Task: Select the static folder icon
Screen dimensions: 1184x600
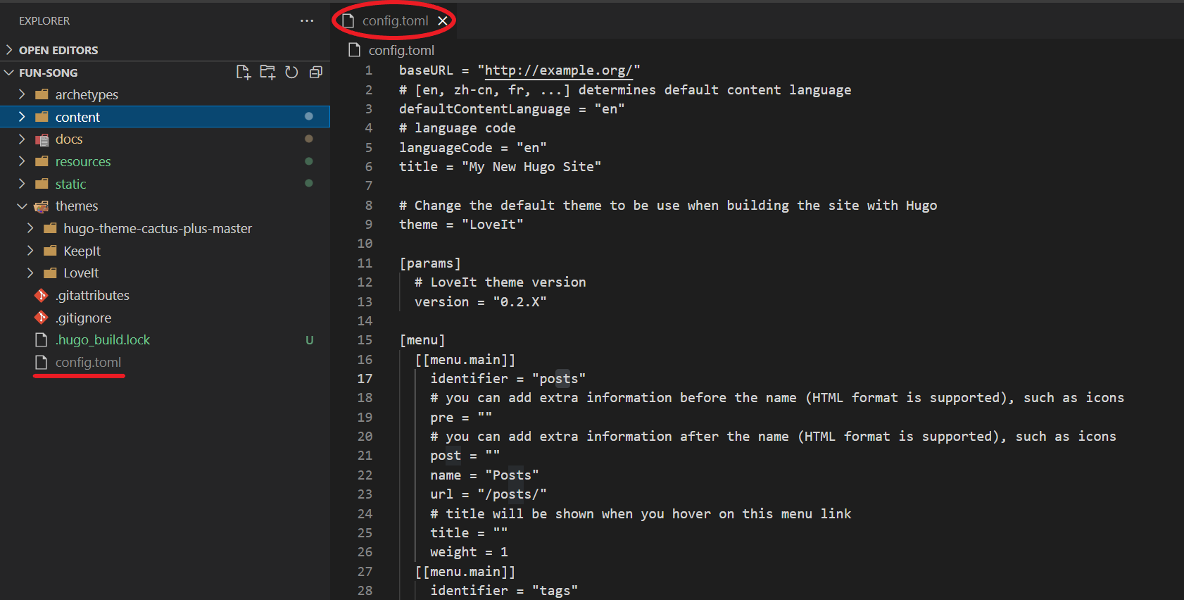Action: coord(42,184)
